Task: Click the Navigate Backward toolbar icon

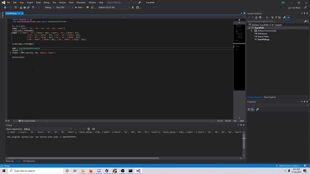Action: 5,8
